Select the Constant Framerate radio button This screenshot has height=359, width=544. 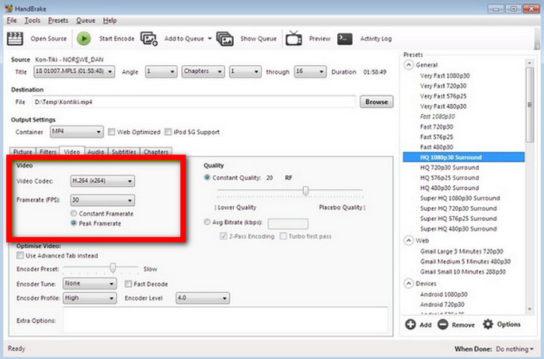[74, 213]
